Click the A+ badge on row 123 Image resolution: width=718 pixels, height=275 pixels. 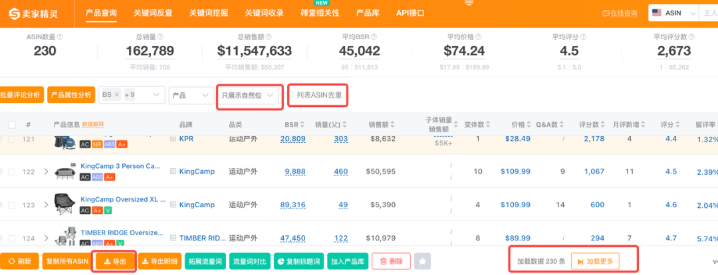[x=97, y=210]
